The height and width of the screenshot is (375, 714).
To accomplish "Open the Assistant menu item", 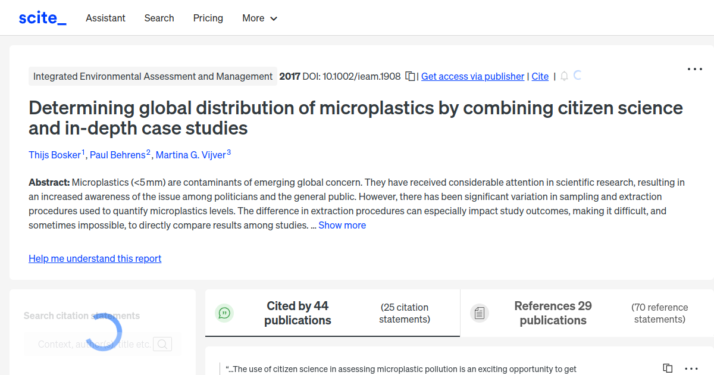I will pos(105,18).
